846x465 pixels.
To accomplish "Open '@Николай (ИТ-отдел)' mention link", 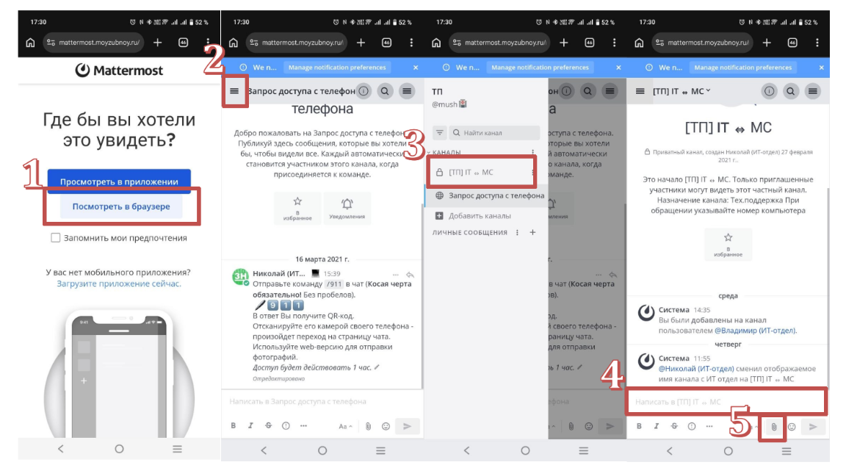I will (696, 369).
